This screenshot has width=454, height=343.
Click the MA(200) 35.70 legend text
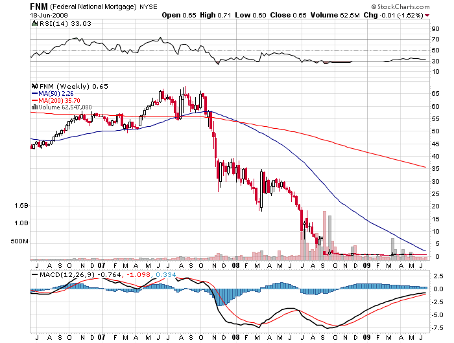[x=59, y=100]
